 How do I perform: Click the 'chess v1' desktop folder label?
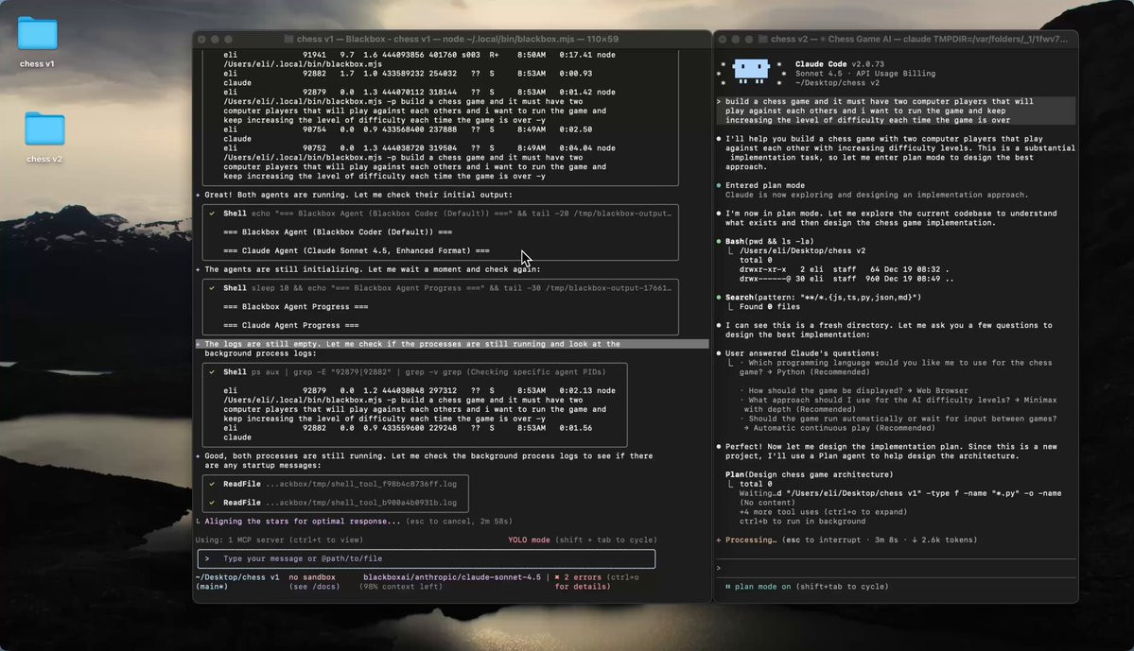pyautogui.click(x=37, y=63)
